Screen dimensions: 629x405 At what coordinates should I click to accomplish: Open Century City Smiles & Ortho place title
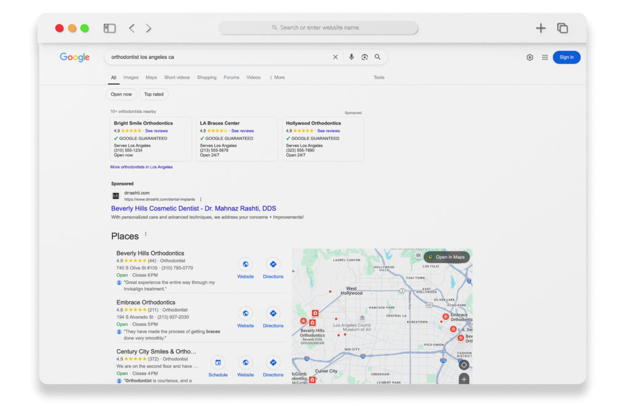157,352
